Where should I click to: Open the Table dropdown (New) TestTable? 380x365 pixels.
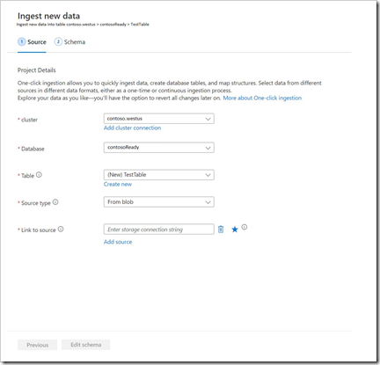tap(159, 175)
